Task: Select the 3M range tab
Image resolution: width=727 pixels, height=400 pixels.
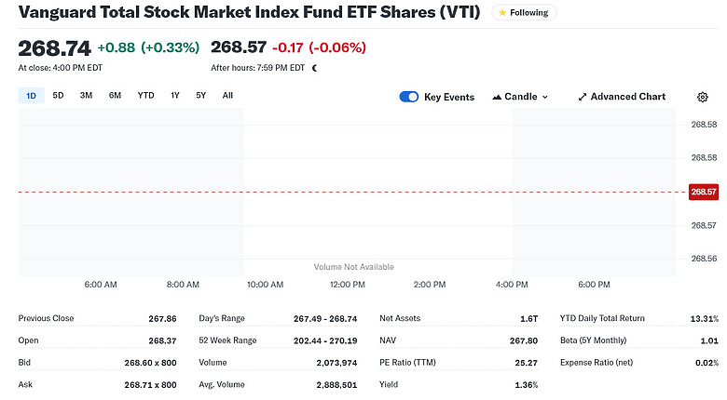Action: [x=86, y=96]
